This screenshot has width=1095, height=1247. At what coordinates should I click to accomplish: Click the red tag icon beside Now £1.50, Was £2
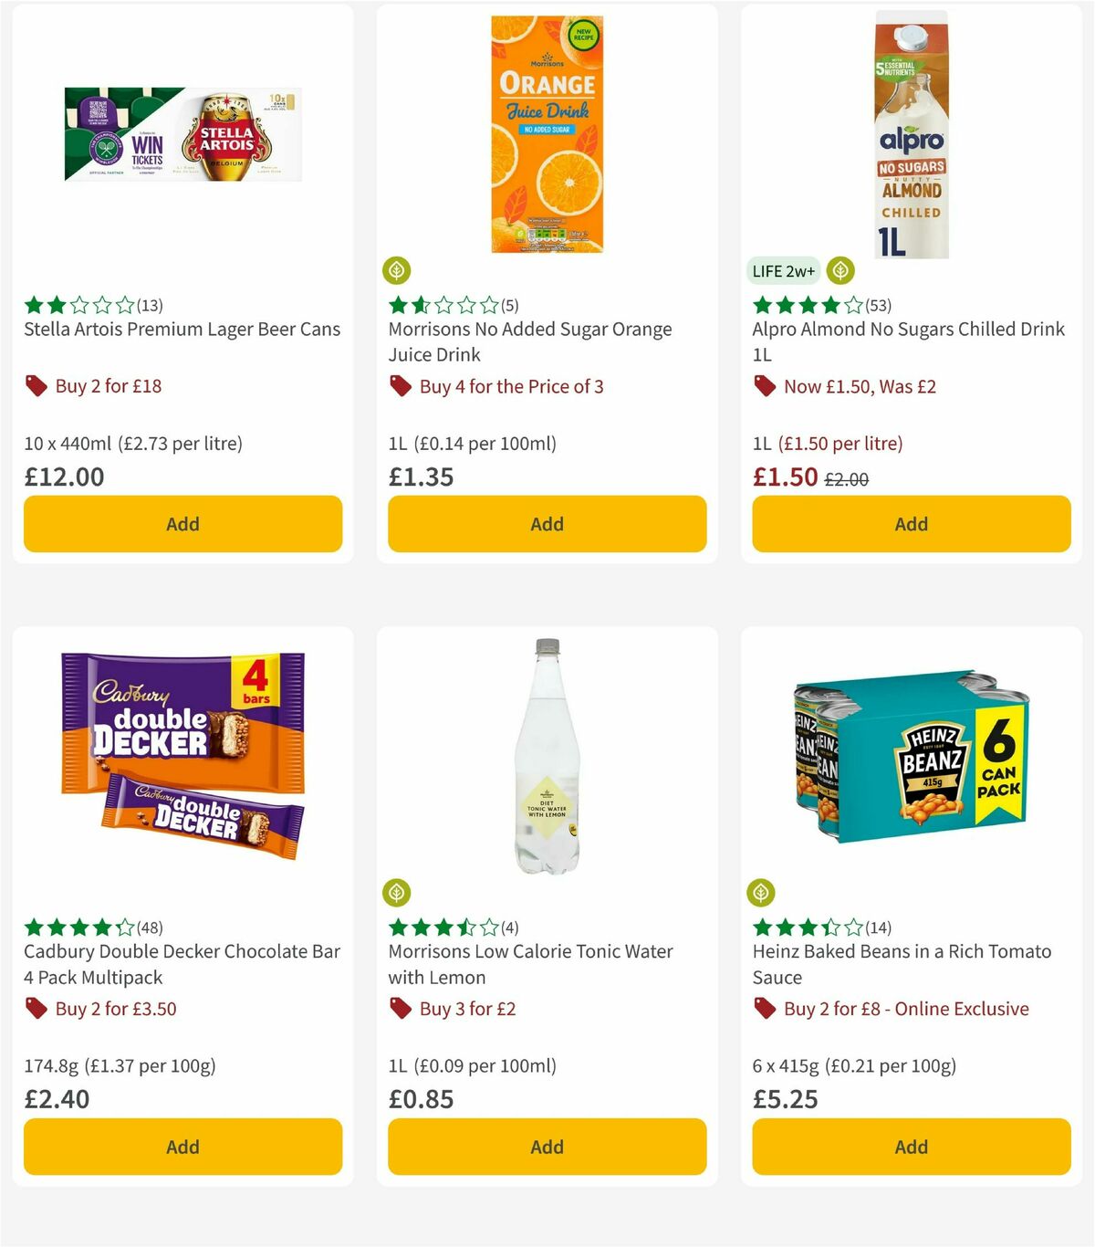click(x=765, y=386)
